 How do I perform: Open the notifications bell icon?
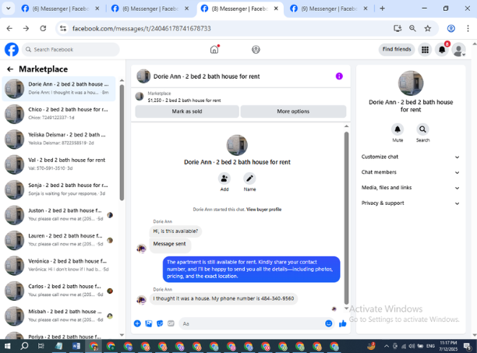click(442, 49)
